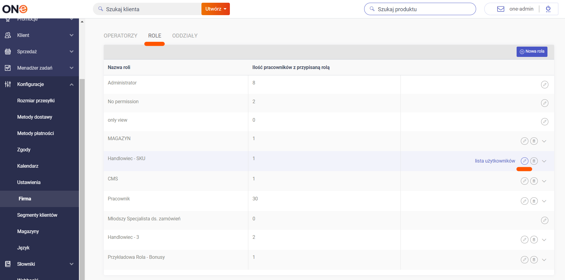The width and height of the screenshot is (565, 280).
Task: Click the Nazwa roli column header
Action: 119,67
